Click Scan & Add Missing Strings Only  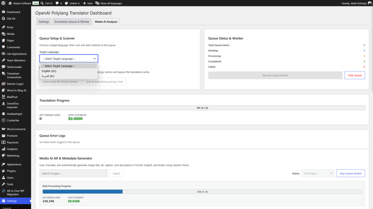coord(105,82)
